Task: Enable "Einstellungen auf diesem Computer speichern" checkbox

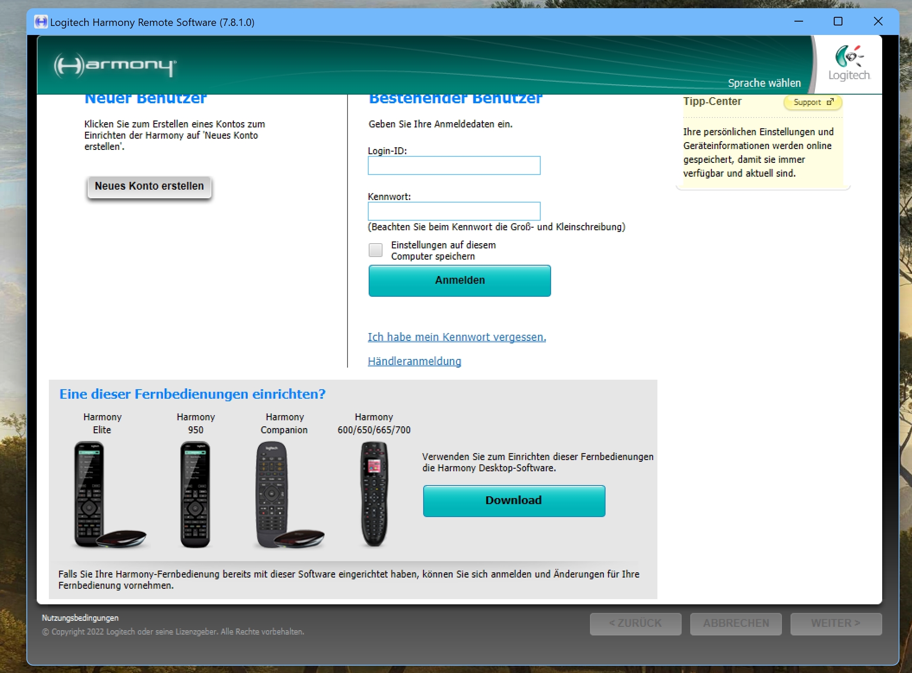Action: coord(375,250)
